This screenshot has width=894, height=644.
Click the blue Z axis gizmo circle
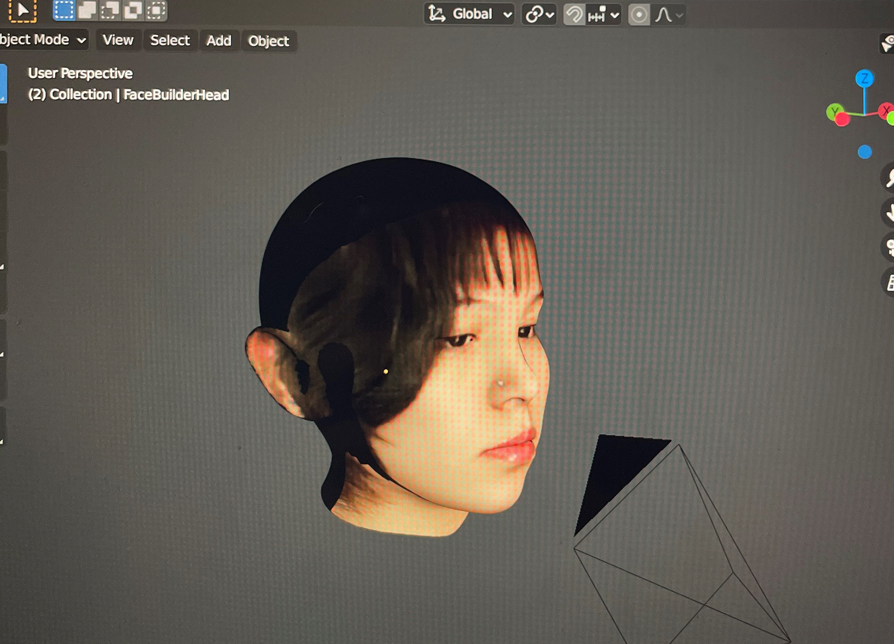pos(864,78)
